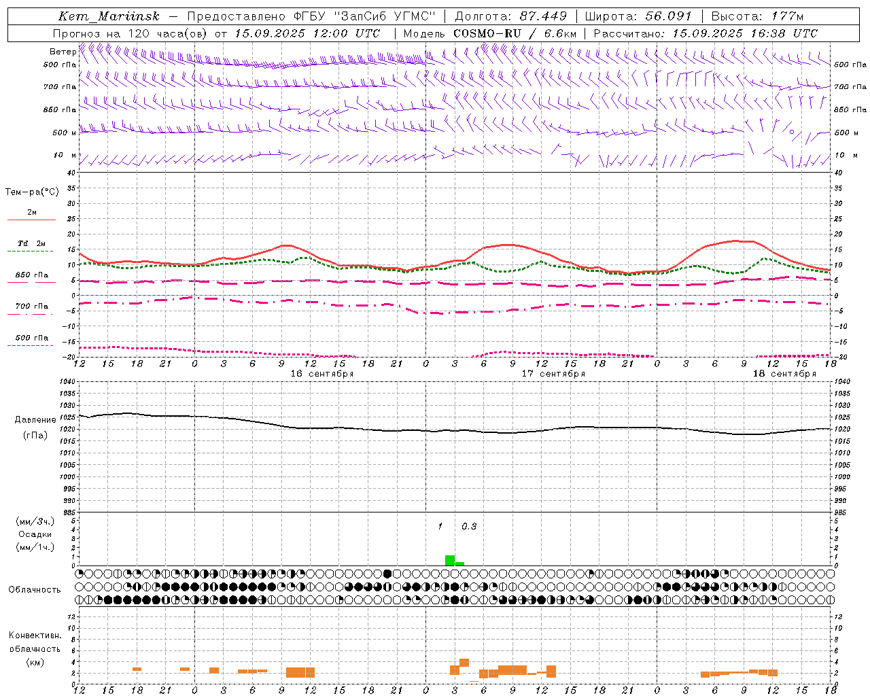This screenshot has width=870, height=696.
Task: Click the Осадки precipitation label
Action: pyautogui.click(x=35, y=534)
